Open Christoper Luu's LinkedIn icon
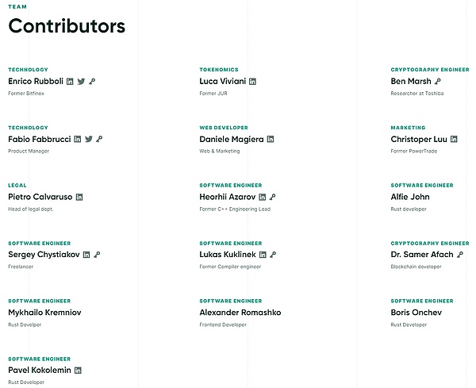The image size is (476, 388). point(454,139)
